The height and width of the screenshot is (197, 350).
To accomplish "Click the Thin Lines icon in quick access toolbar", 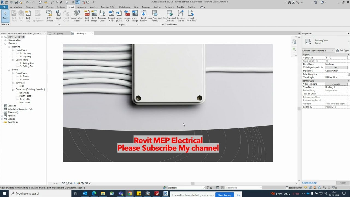I will 78,2.
